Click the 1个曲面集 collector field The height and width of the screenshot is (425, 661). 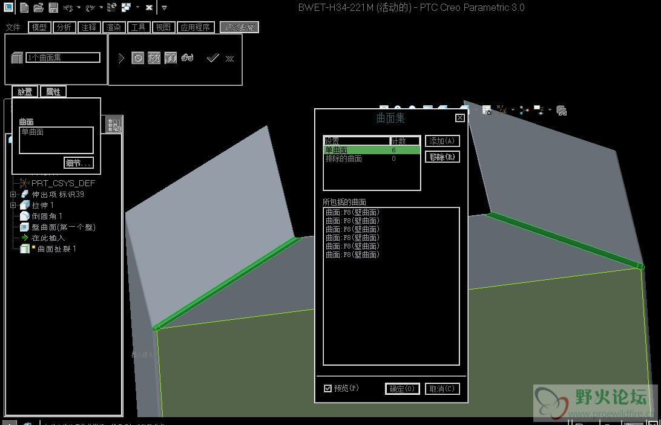coord(63,57)
